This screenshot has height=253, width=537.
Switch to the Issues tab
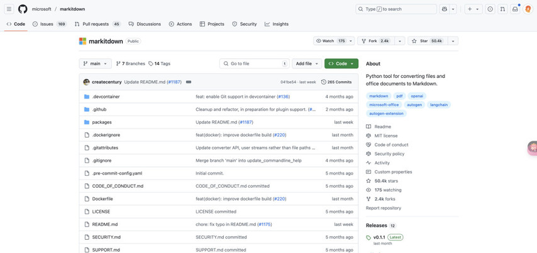(x=49, y=24)
